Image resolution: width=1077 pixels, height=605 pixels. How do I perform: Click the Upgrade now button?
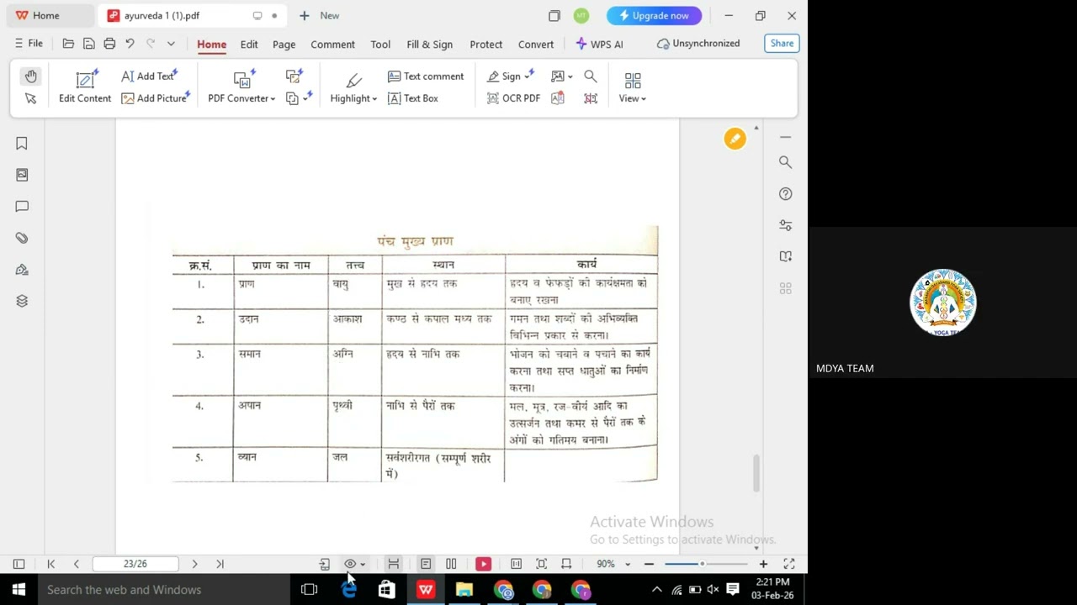click(x=654, y=15)
